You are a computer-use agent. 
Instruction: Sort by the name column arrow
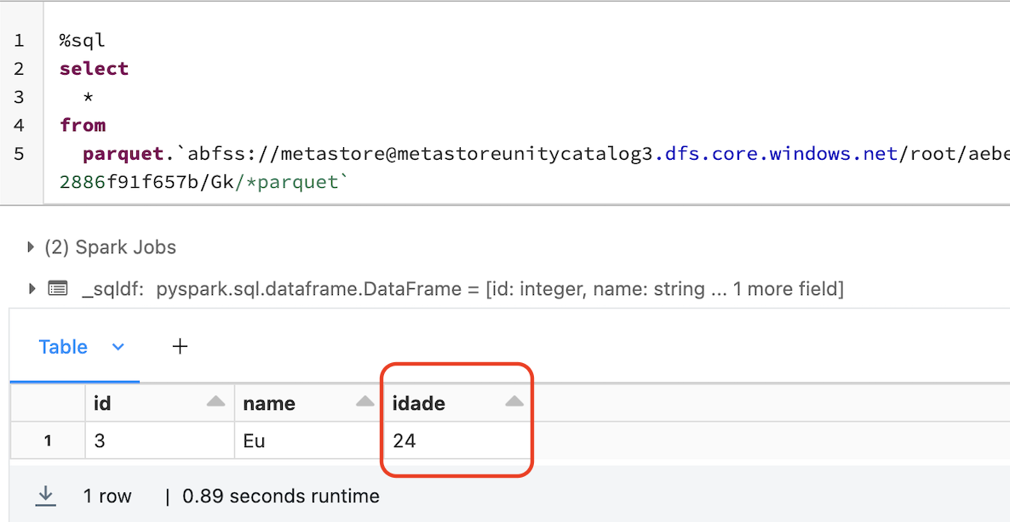[364, 402]
